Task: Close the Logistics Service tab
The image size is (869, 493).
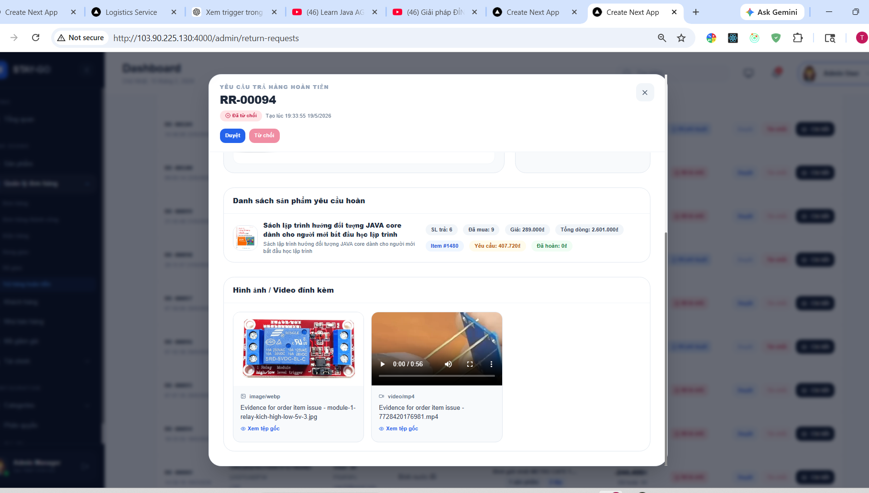Action: (x=174, y=12)
